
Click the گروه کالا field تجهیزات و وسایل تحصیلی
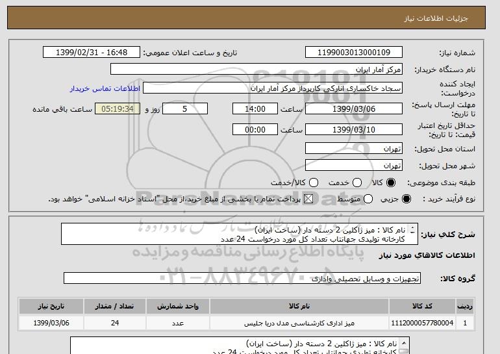click(242, 279)
